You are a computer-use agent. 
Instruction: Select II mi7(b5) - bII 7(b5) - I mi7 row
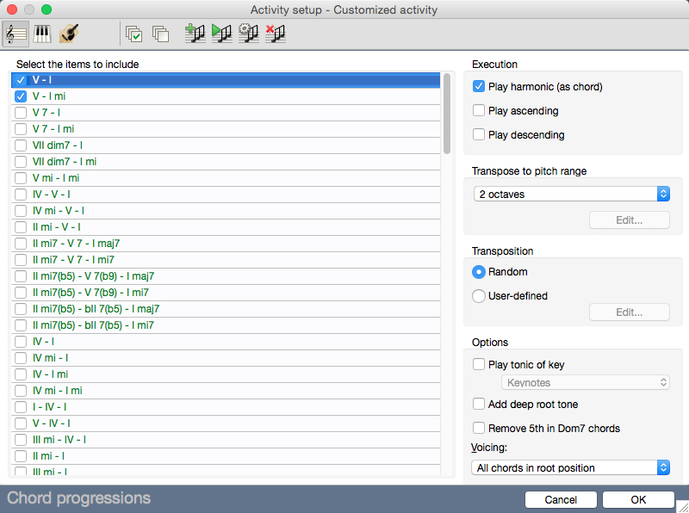pos(226,325)
